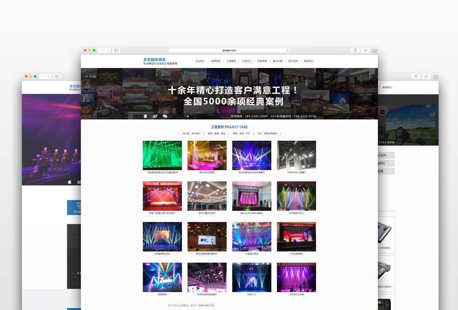
Task: Open the 门头沟影剧院 thumbnail
Action: click(296, 237)
